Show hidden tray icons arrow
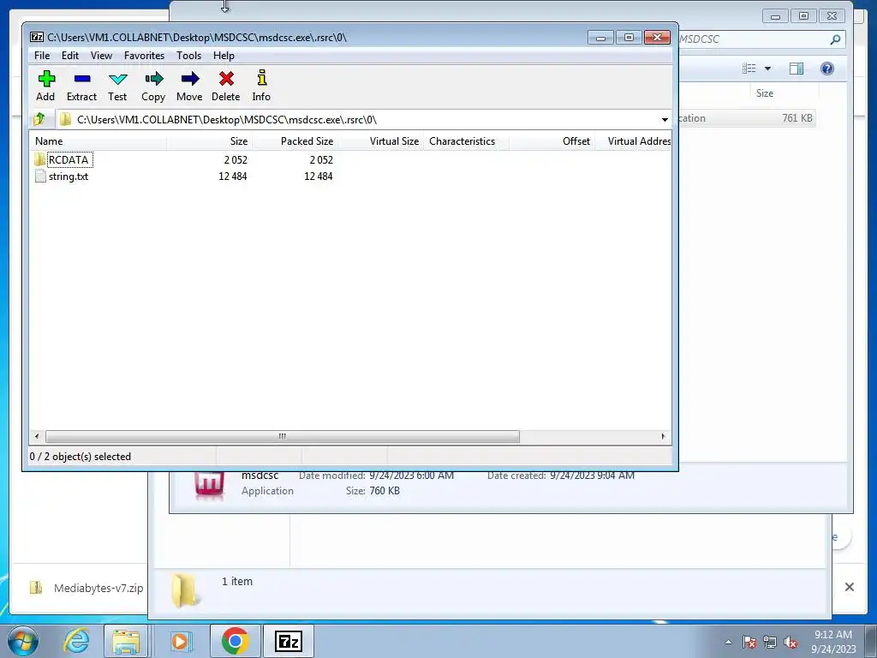 [x=728, y=643]
